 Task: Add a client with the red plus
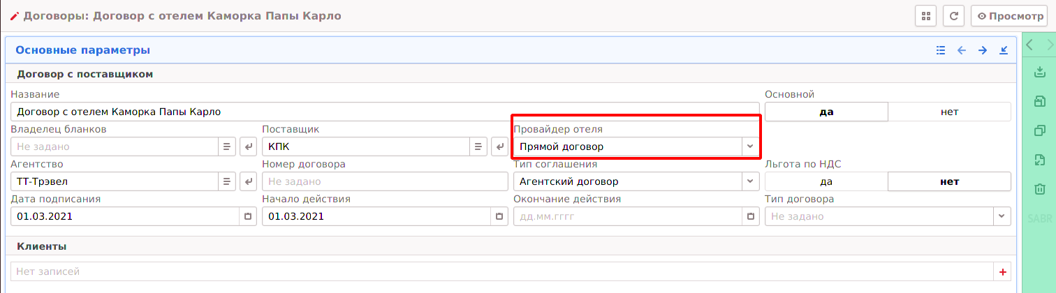(x=1002, y=271)
